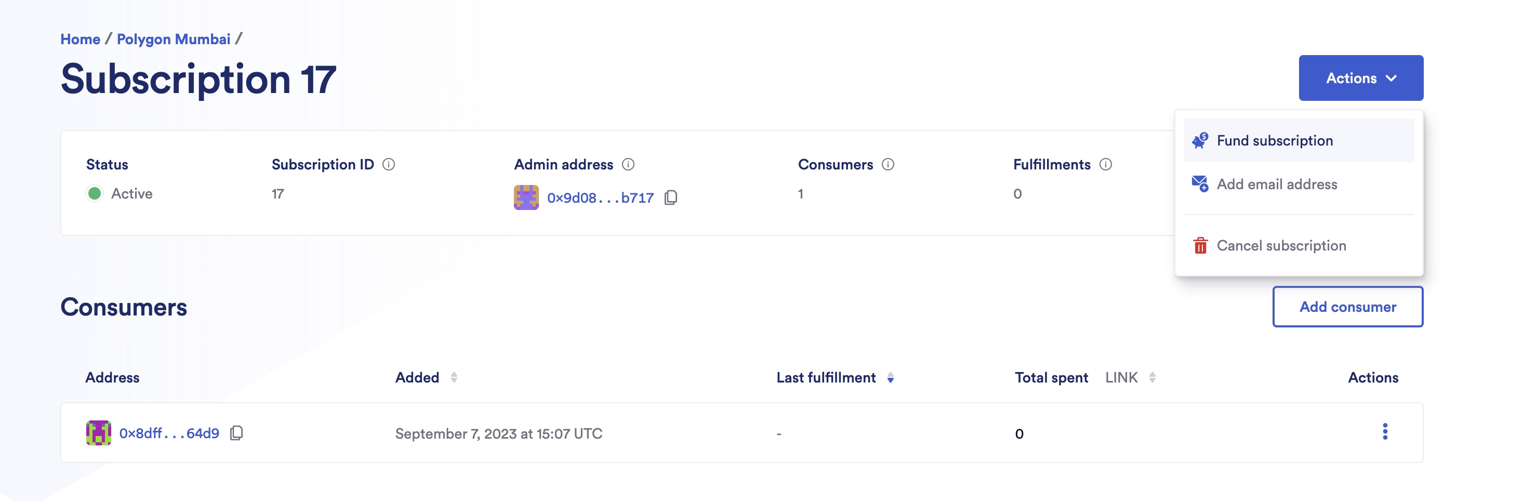Click the Add consumer button
Image resolution: width=1536 pixels, height=501 pixels.
pos(1347,307)
